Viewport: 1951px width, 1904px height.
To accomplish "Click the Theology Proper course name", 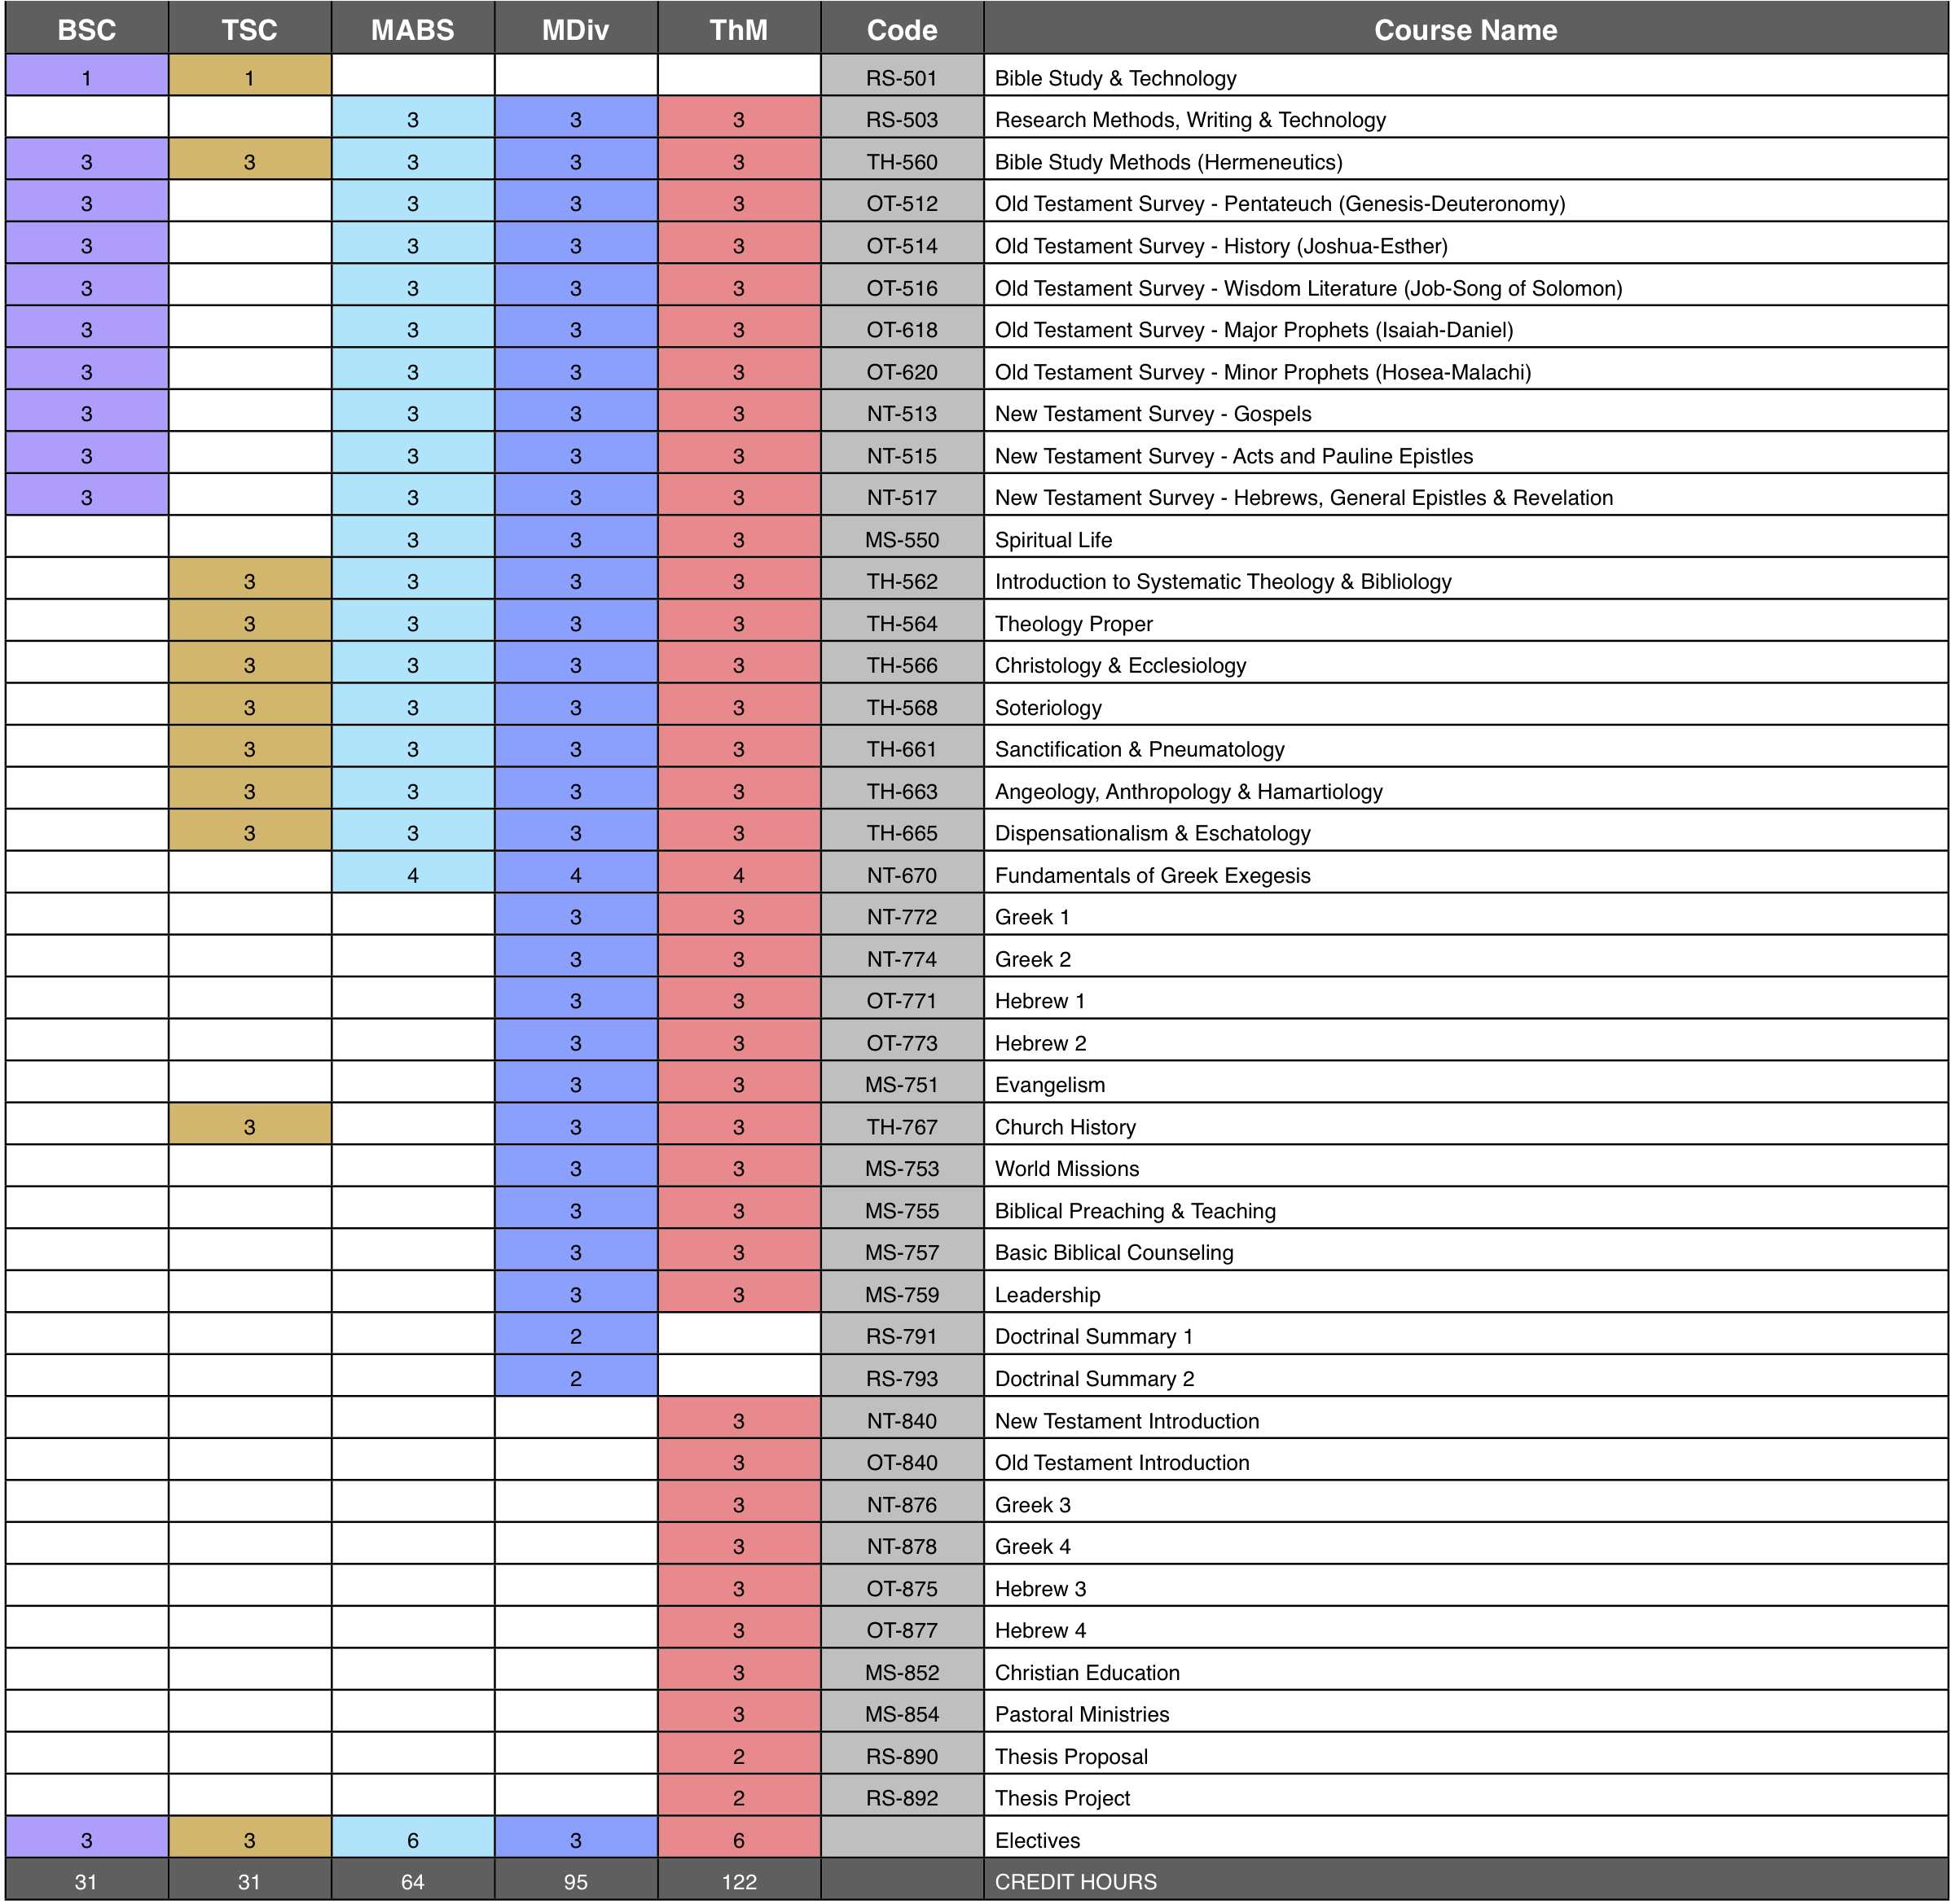I will (1074, 624).
